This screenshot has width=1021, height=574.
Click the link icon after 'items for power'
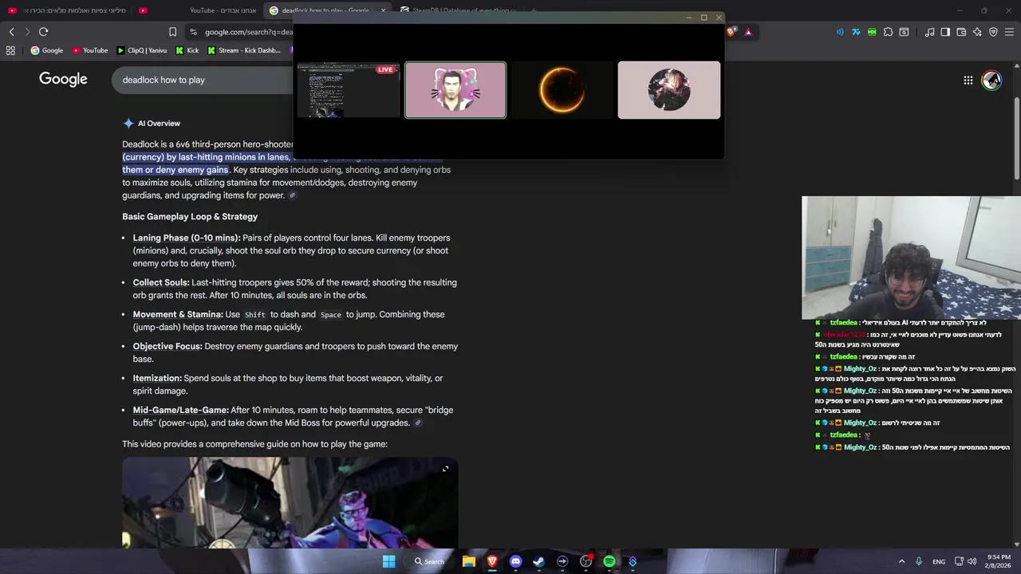pos(293,195)
